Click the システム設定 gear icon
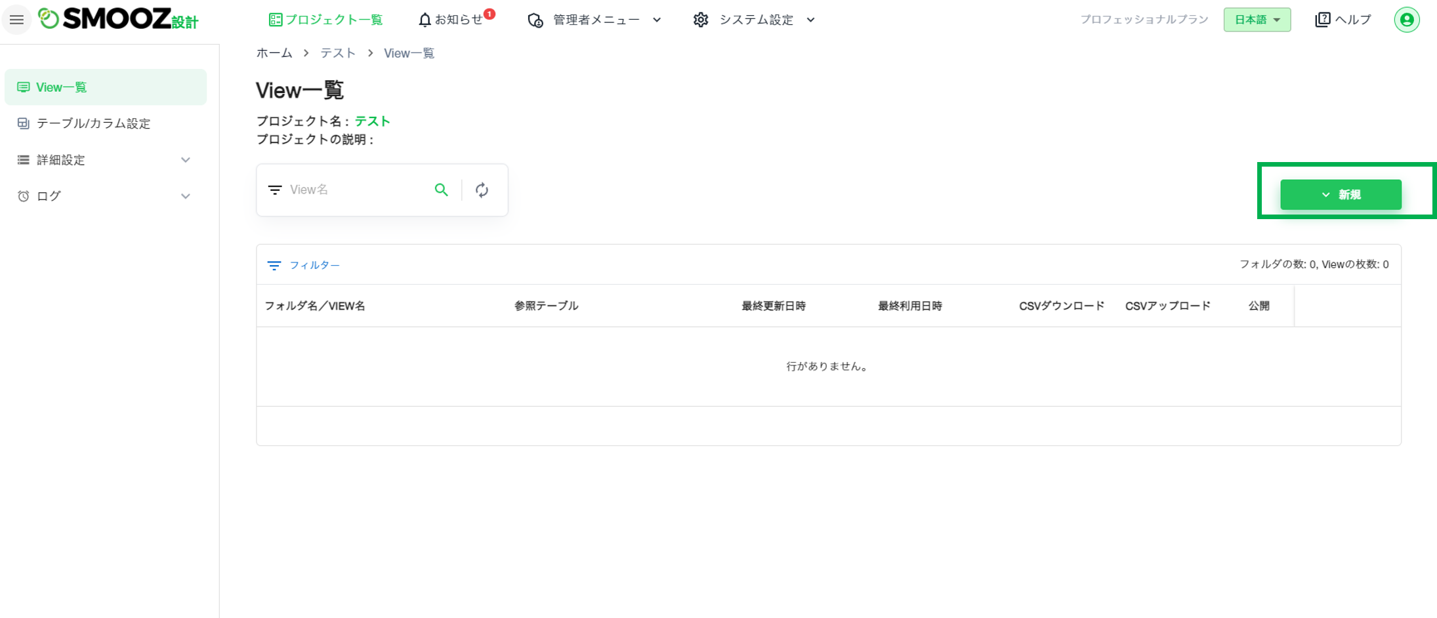 [x=701, y=20]
